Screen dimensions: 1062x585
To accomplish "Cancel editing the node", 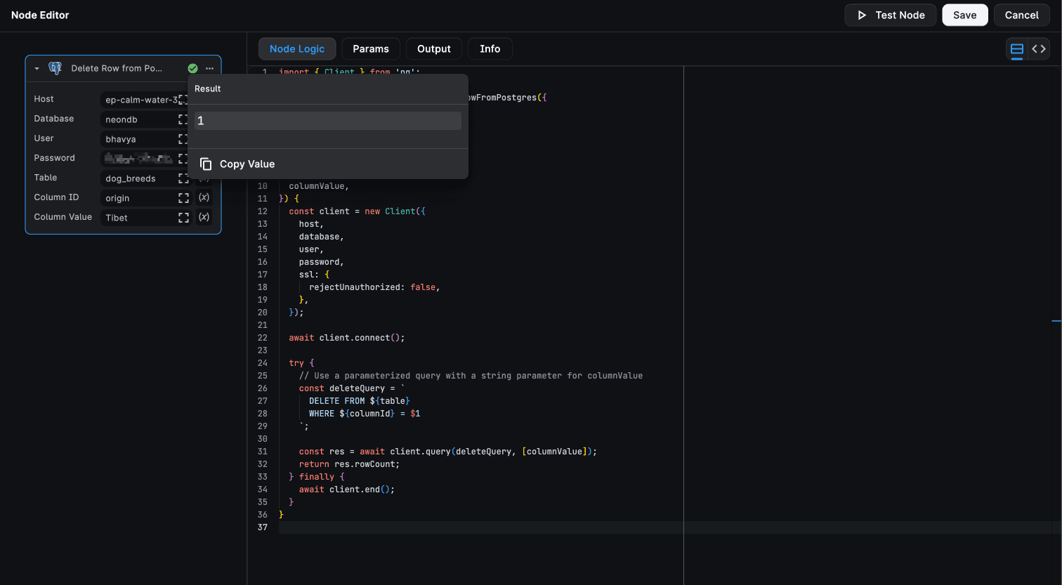I will point(1021,15).
